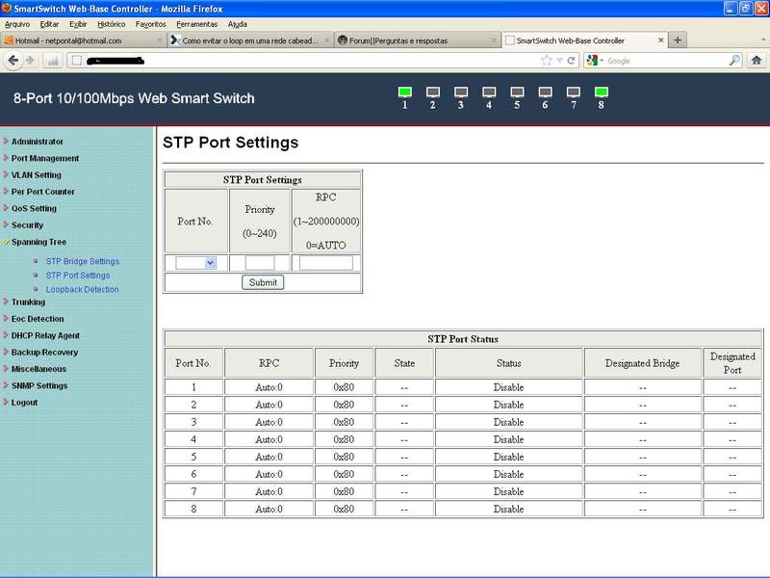The width and height of the screenshot is (770, 578).
Task: Open the Ajuda menu
Action: [x=237, y=24]
